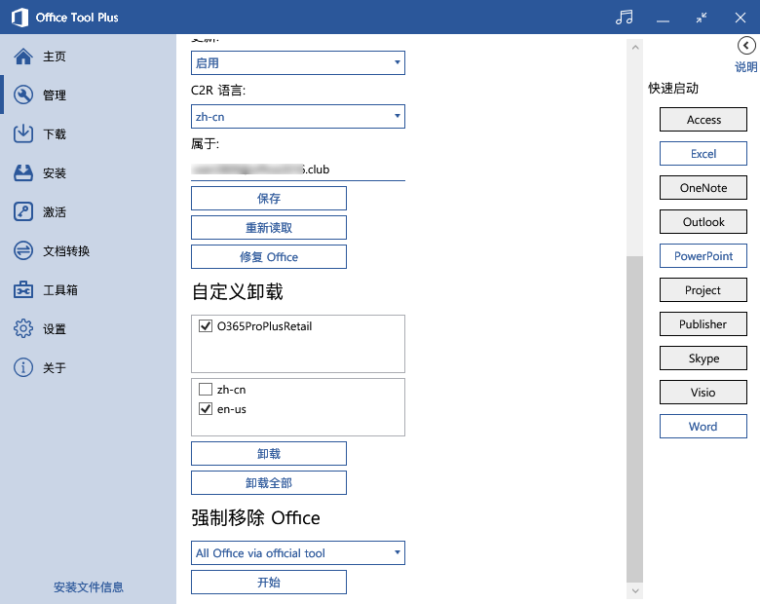Toggle the O365ProPlusRetail checkbox
The width and height of the screenshot is (760, 604).
click(206, 325)
